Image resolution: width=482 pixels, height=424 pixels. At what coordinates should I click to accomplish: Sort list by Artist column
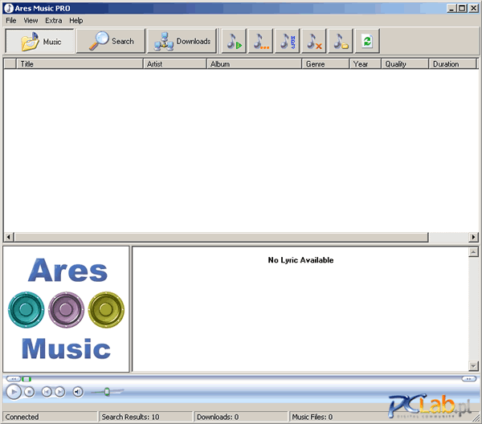[x=175, y=64]
